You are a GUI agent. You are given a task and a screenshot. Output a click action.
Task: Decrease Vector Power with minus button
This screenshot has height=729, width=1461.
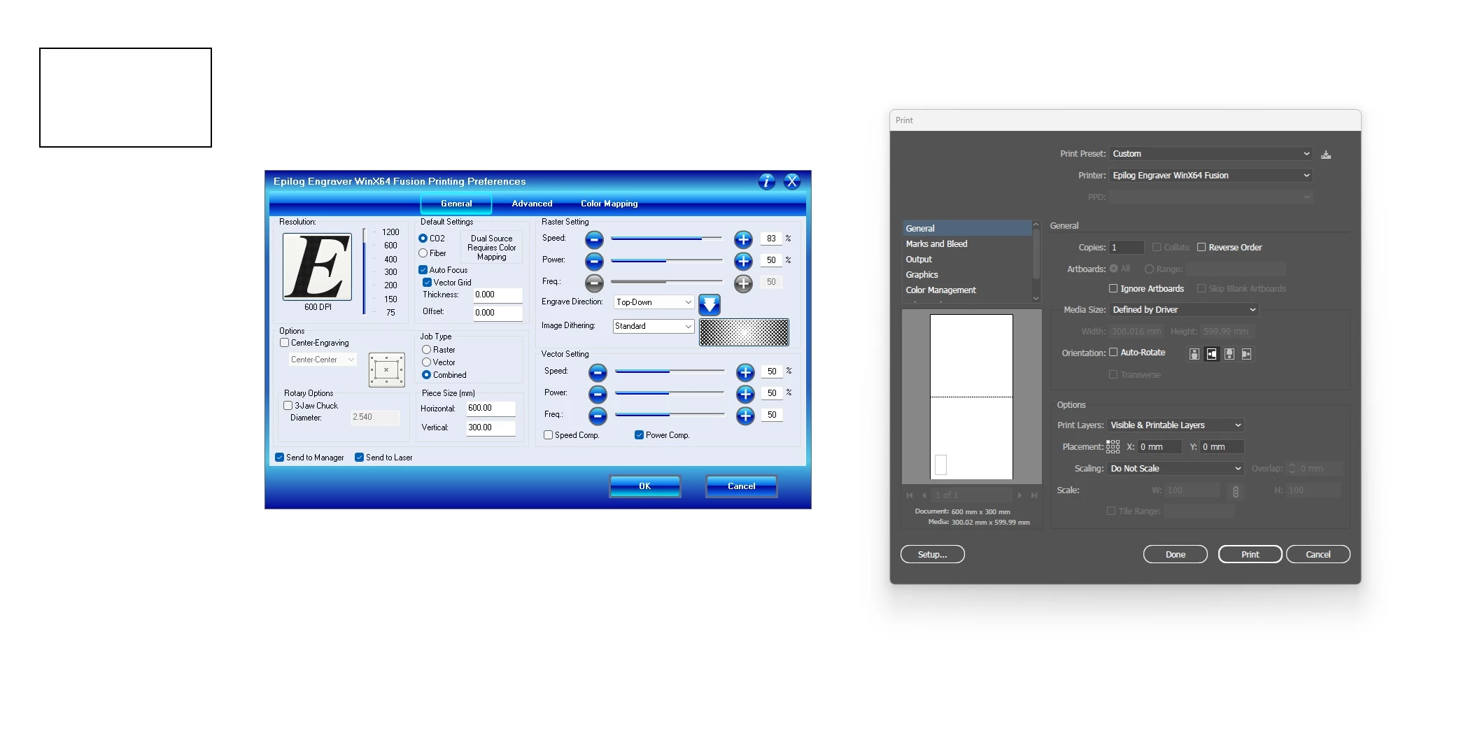598,394
